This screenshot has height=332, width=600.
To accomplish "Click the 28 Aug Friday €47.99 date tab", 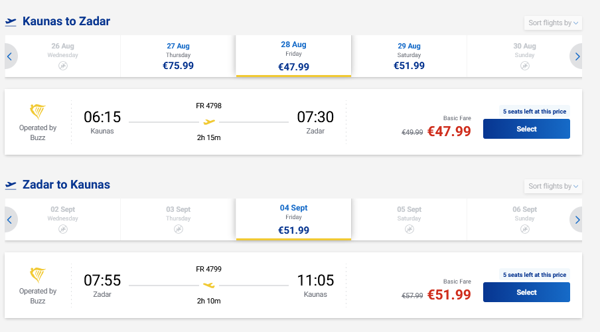I will pos(293,56).
